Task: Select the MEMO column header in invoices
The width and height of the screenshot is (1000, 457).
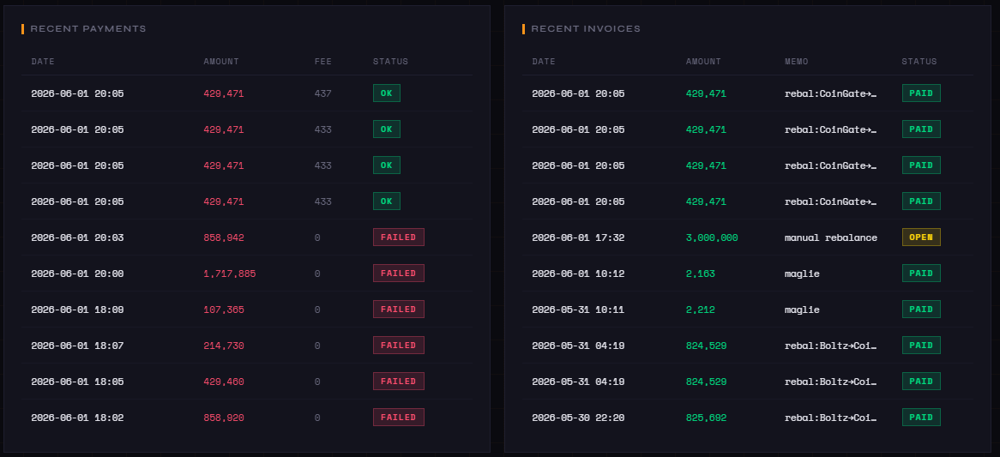Action: pos(796,62)
